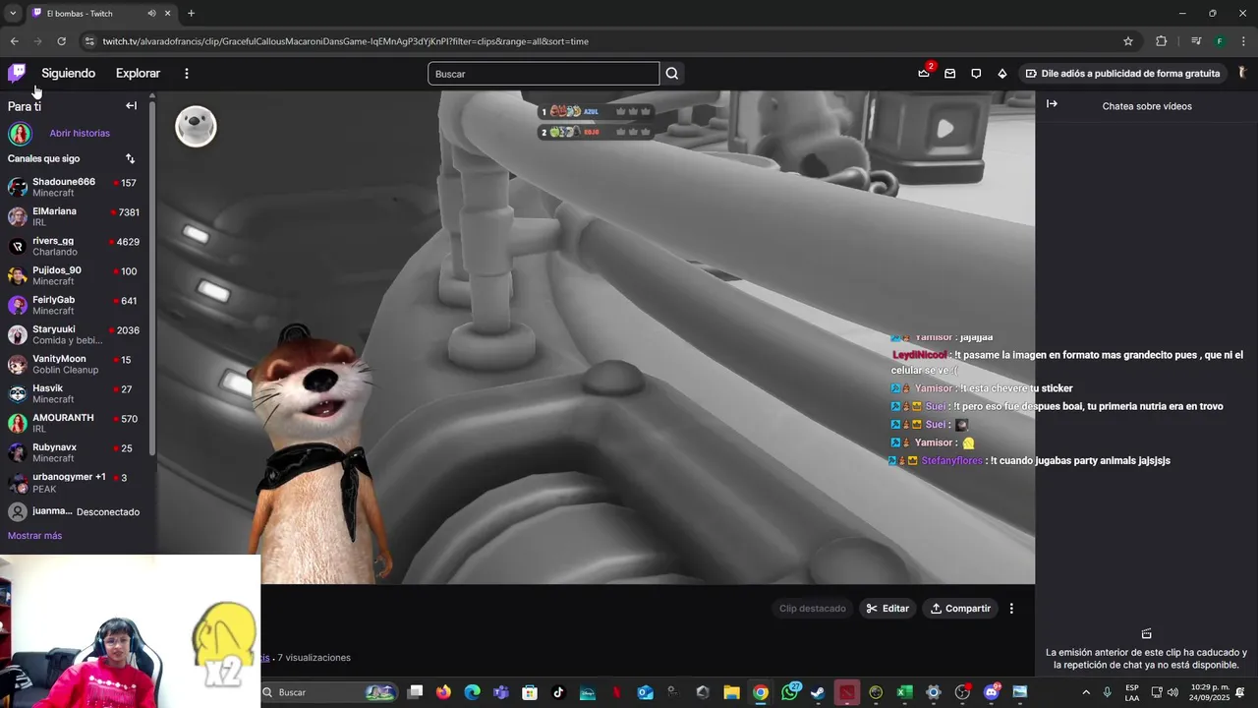Open the Shadoune666 channel

(75, 187)
